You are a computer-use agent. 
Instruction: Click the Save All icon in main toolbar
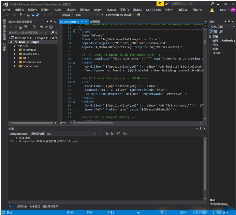pos(38,15)
